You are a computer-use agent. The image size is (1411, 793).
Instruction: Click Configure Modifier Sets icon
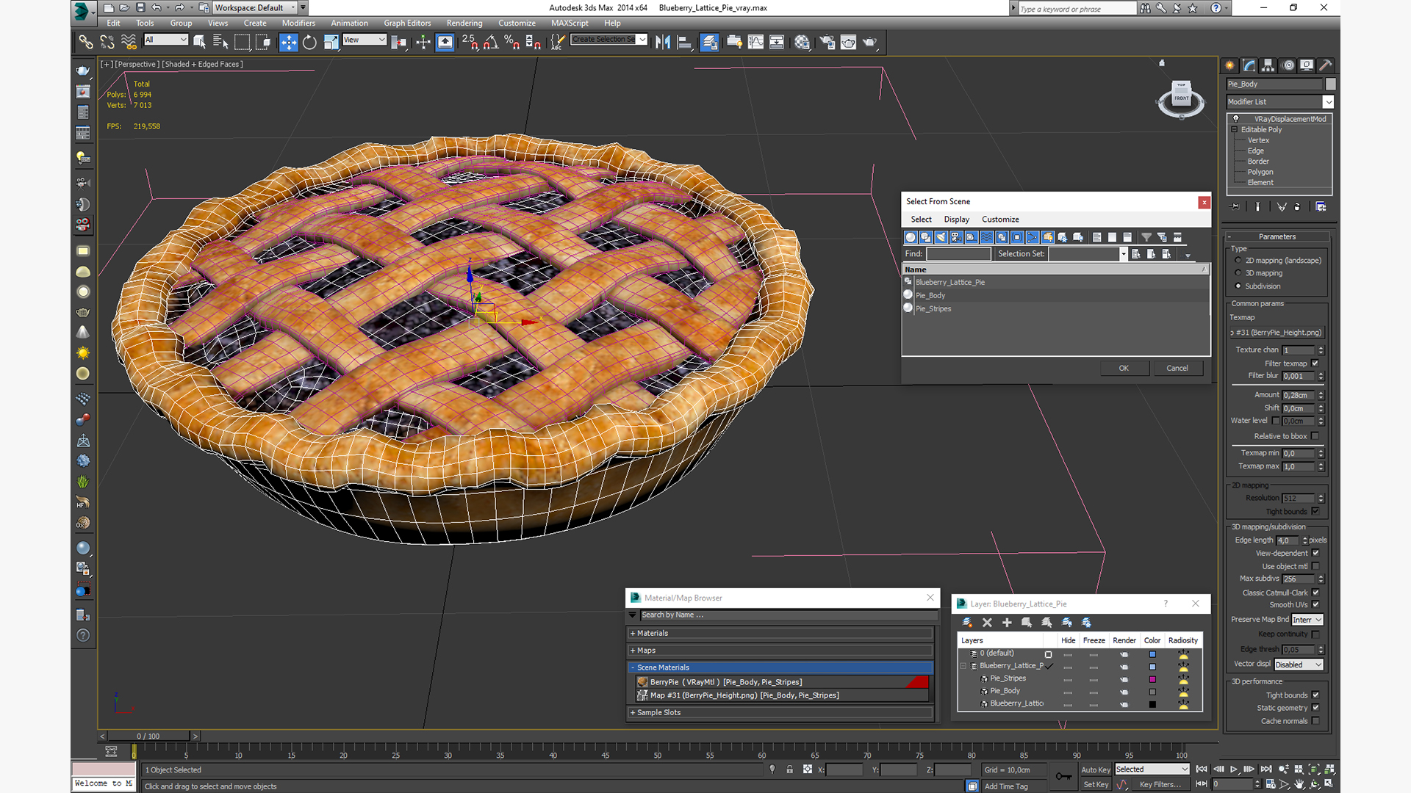[x=1321, y=207]
